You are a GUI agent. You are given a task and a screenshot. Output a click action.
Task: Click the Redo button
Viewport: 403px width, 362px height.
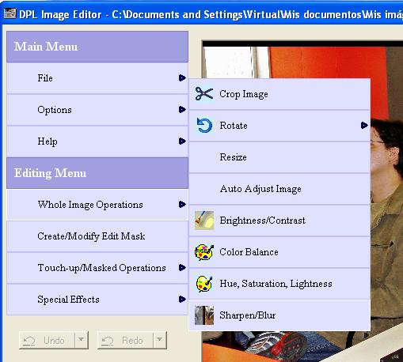click(125, 341)
